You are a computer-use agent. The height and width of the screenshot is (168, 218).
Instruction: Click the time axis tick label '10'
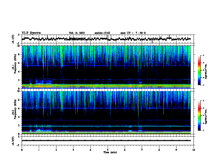[x=194, y=150]
